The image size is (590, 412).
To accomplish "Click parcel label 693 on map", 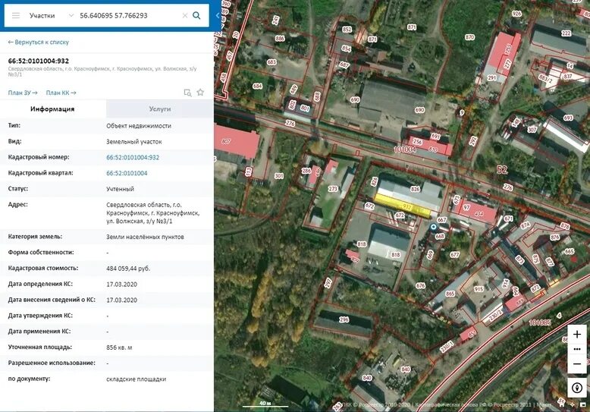I will 568,118.
